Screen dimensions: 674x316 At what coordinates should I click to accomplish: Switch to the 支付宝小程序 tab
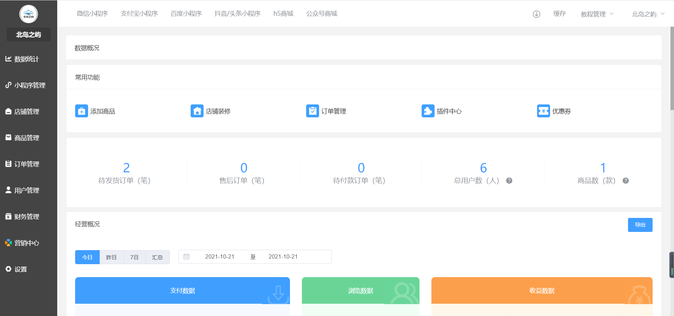click(139, 13)
